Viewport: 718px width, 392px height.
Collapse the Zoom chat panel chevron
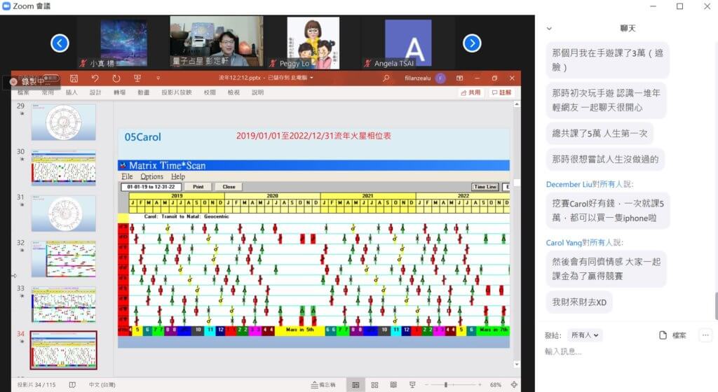(549, 28)
